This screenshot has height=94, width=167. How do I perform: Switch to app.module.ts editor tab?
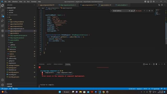tap(106, 5)
